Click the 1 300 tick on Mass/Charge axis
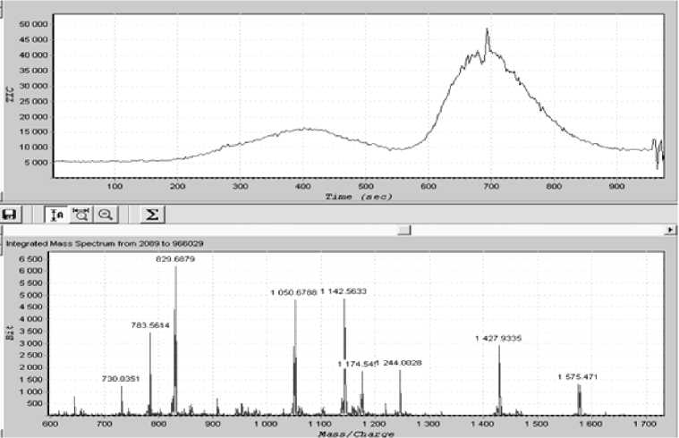 [429, 424]
